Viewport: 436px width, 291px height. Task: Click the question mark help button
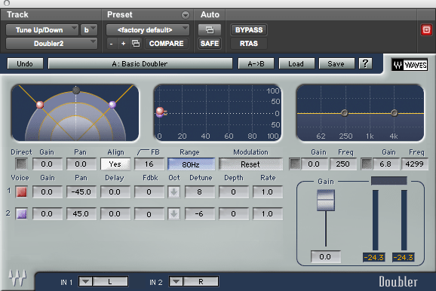coord(365,63)
